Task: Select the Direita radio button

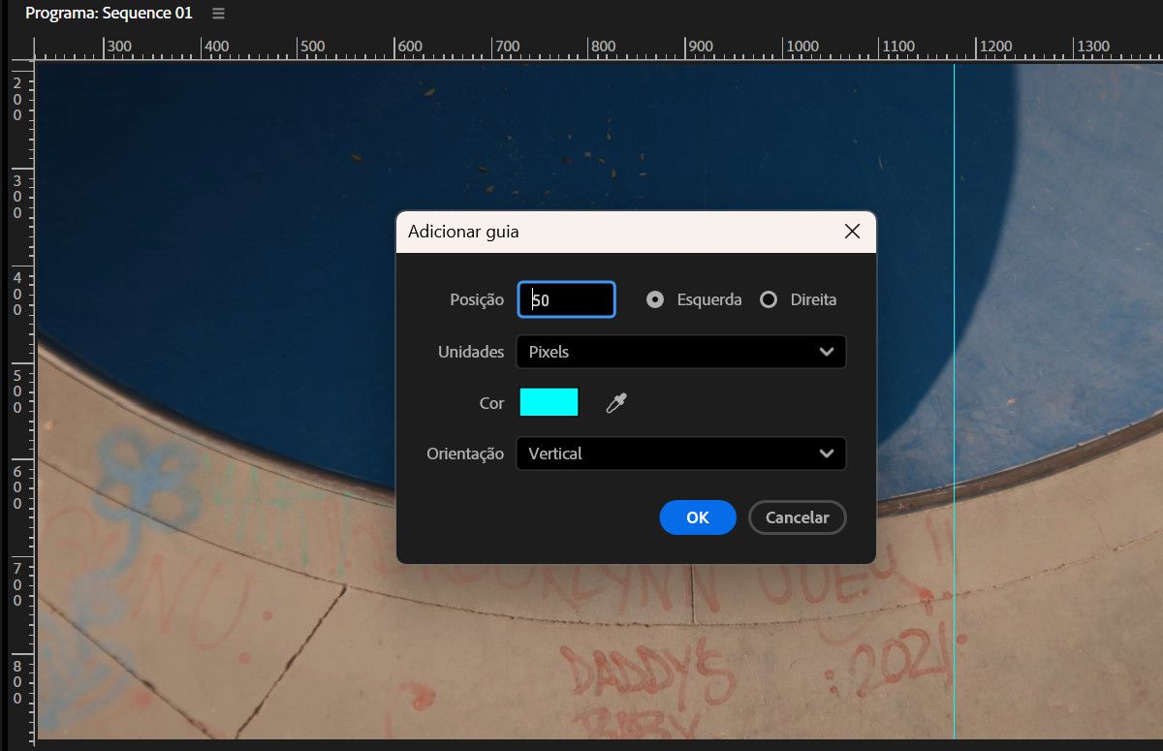Action: 769,299
